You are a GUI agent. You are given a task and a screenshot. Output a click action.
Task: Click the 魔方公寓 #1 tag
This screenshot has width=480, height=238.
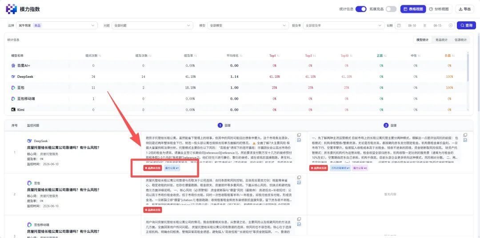point(172,168)
